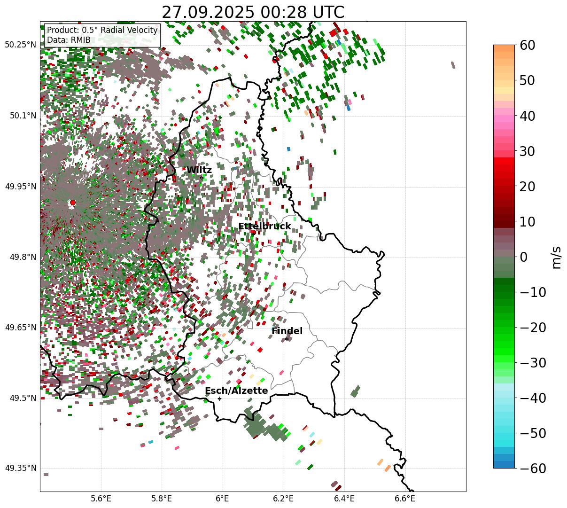
Task: Click the 5.6°E longitude tick label
Action: click(101, 498)
